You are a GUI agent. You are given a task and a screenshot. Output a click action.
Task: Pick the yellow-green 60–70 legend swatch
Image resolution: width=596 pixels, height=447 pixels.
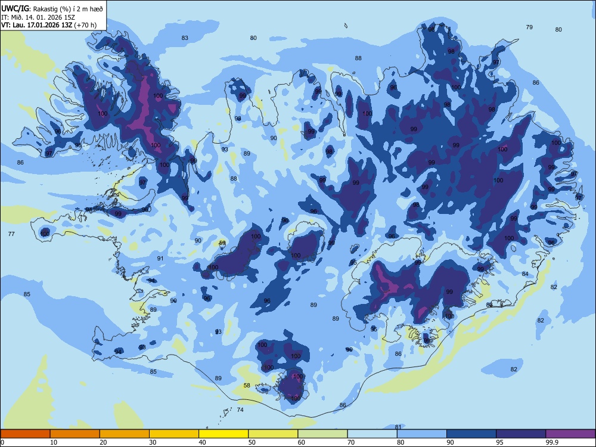(322, 434)
